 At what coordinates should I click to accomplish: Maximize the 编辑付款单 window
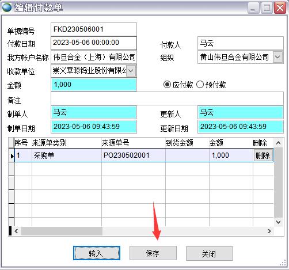(267, 8)
